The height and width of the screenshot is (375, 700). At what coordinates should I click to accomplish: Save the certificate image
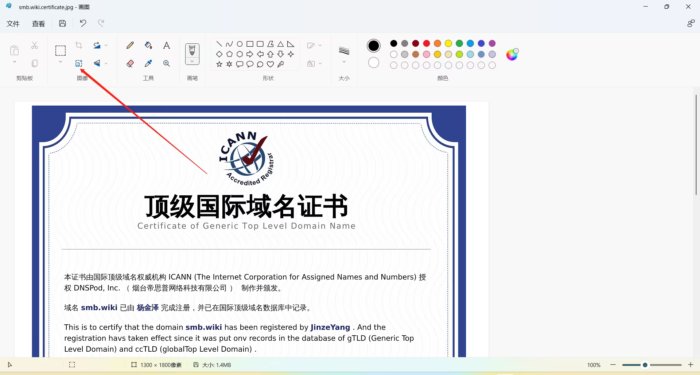pos(62,23)
